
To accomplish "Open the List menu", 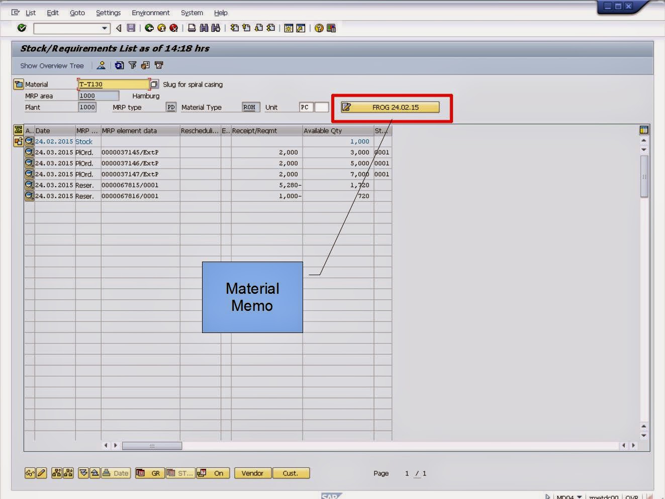I will [x=31, y=13].
